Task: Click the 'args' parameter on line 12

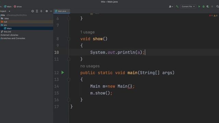Action: click(167, 73)
